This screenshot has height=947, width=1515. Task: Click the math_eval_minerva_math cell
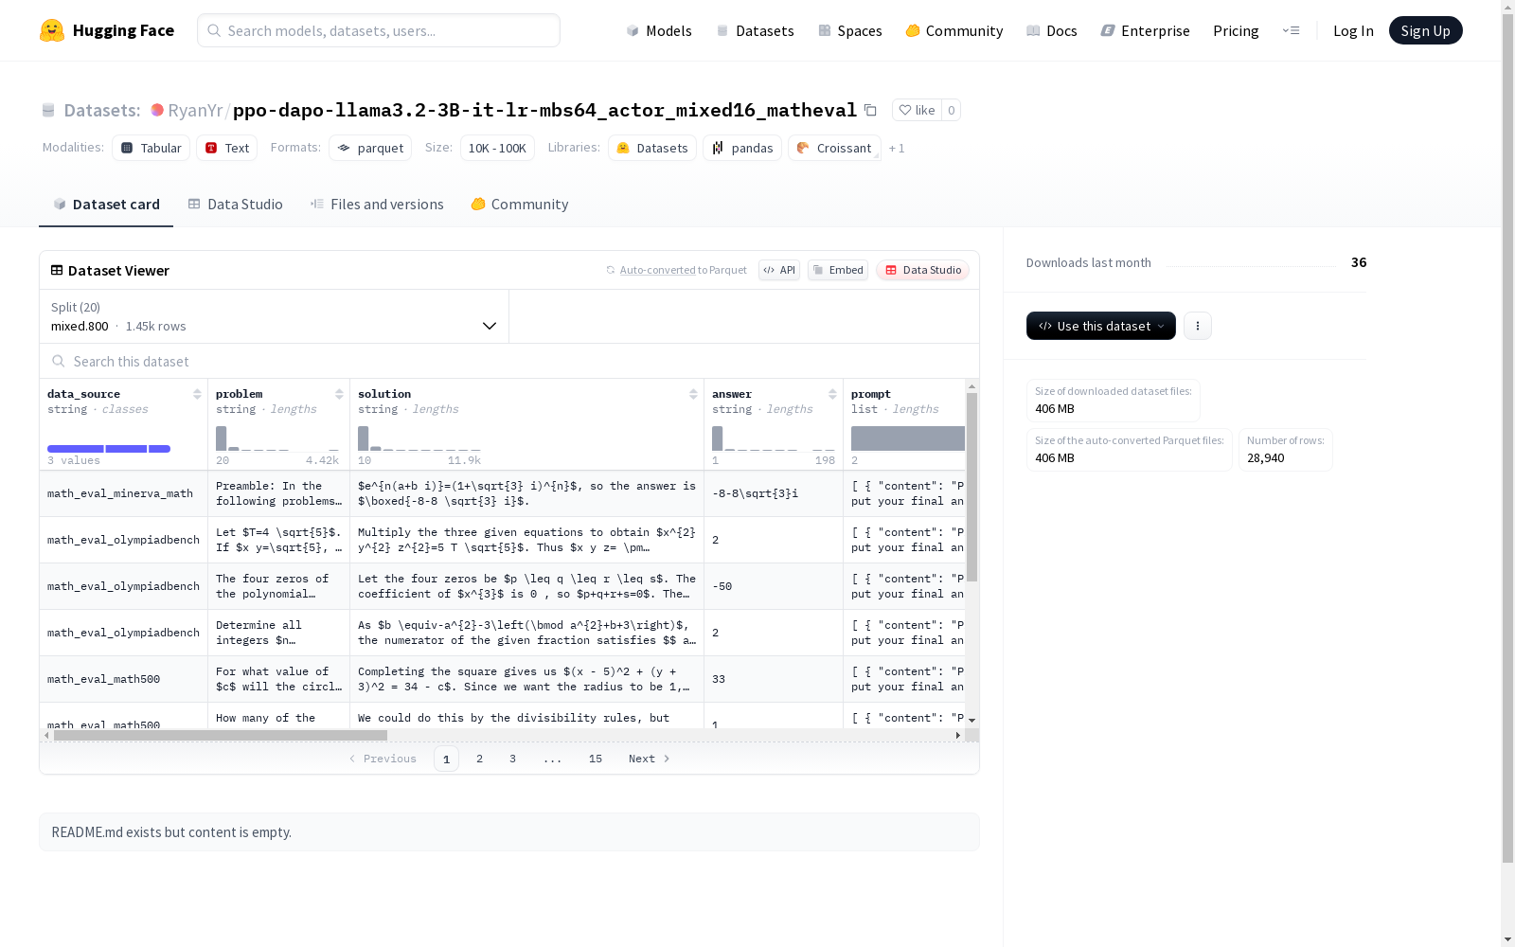(123, 493)
